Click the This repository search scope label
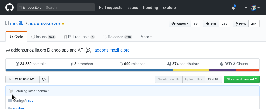The height and width of the screenshot is (109, 266). pyautogui.click(x=30, y=8)
